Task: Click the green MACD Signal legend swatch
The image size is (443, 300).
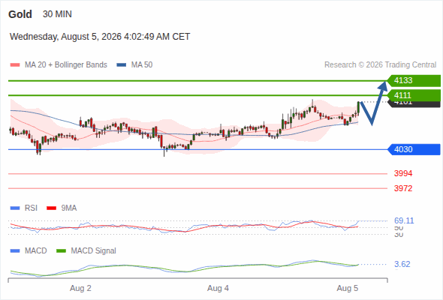Action: tap(61, 251)
